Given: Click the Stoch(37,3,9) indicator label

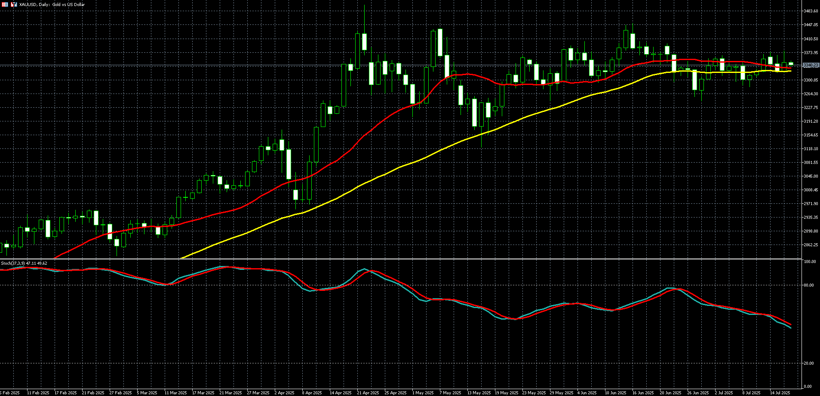Looking at the screenshot, I should (24, 263).
